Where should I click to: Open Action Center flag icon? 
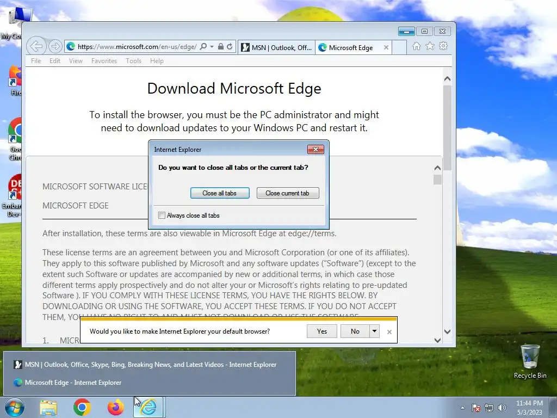tap(476, 408)
